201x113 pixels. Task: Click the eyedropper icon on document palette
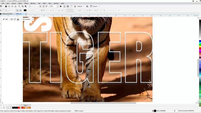click(x=3, y=108)
